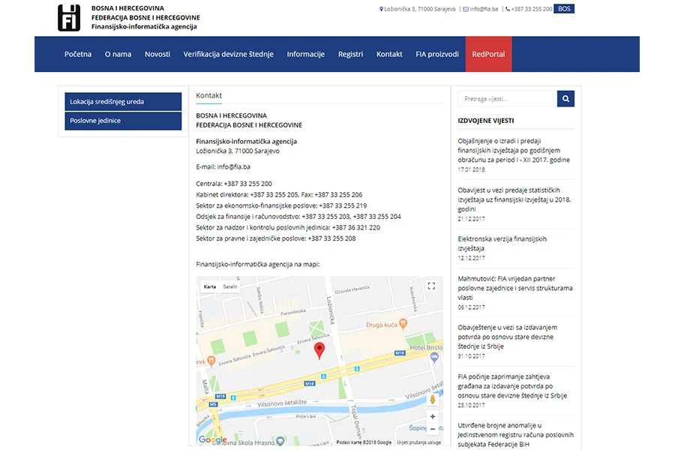Viewport: 675px width, 450px height.
Task: Select Poslovne jedinice sidebar button
Action: click(x=123, y=121)
